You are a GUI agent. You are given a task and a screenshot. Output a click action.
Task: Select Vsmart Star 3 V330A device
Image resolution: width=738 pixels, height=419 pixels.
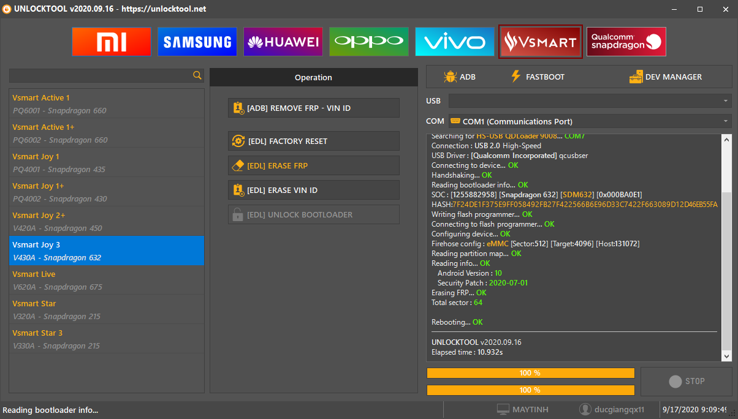coord(107,339)
